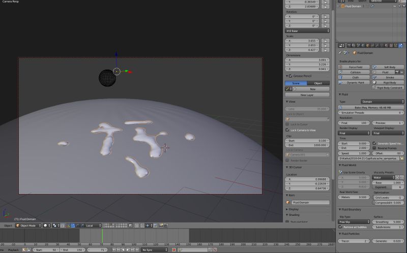The height and width of the screenshot is (253, 407).
Task: Open Viscosity Presets dropdown showing Water
Action: [383, 178]
